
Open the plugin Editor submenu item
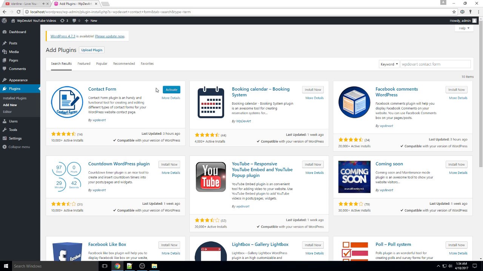point(7,112)
